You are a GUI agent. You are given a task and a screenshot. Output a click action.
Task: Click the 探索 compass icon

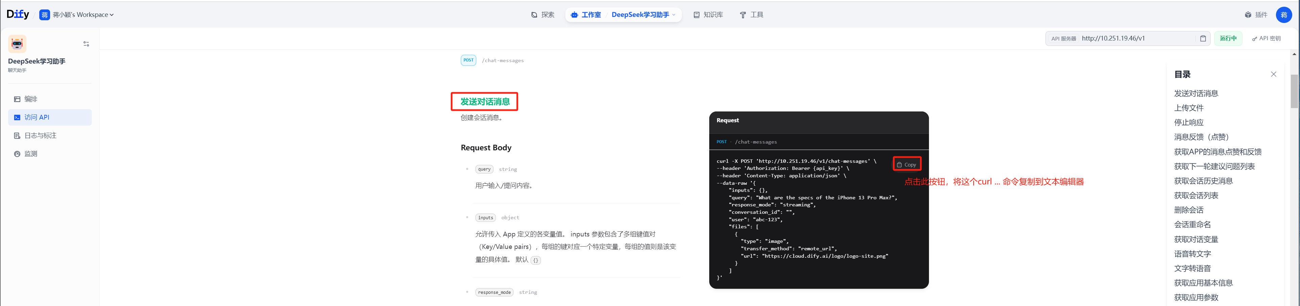point(535,15)
